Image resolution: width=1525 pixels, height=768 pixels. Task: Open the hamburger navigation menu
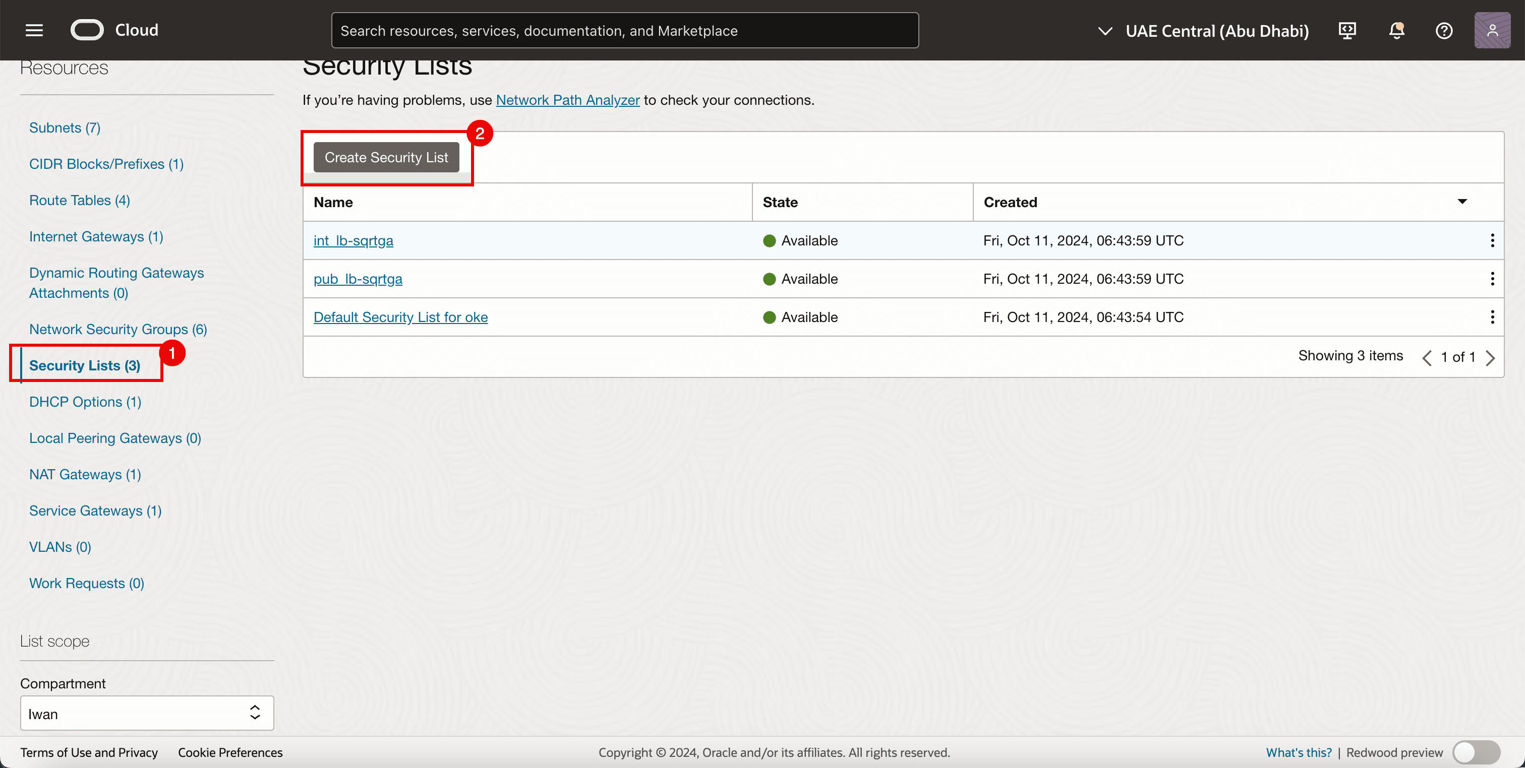(34, 30)
